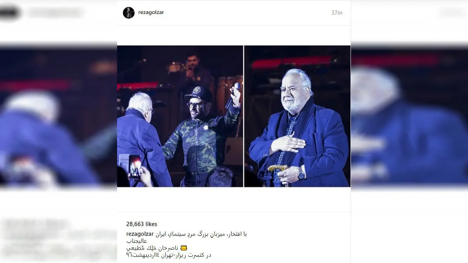Click the wristwatch on elderly man's wrist

coord(301,173)
